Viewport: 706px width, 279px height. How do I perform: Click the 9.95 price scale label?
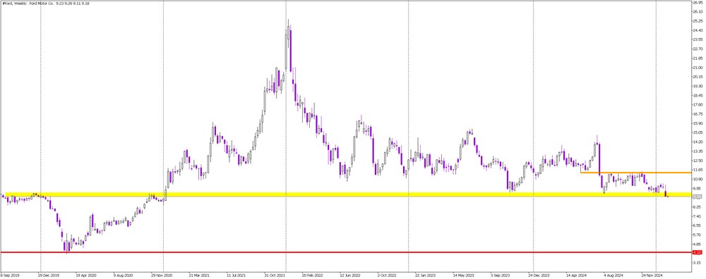click(698, 188)
